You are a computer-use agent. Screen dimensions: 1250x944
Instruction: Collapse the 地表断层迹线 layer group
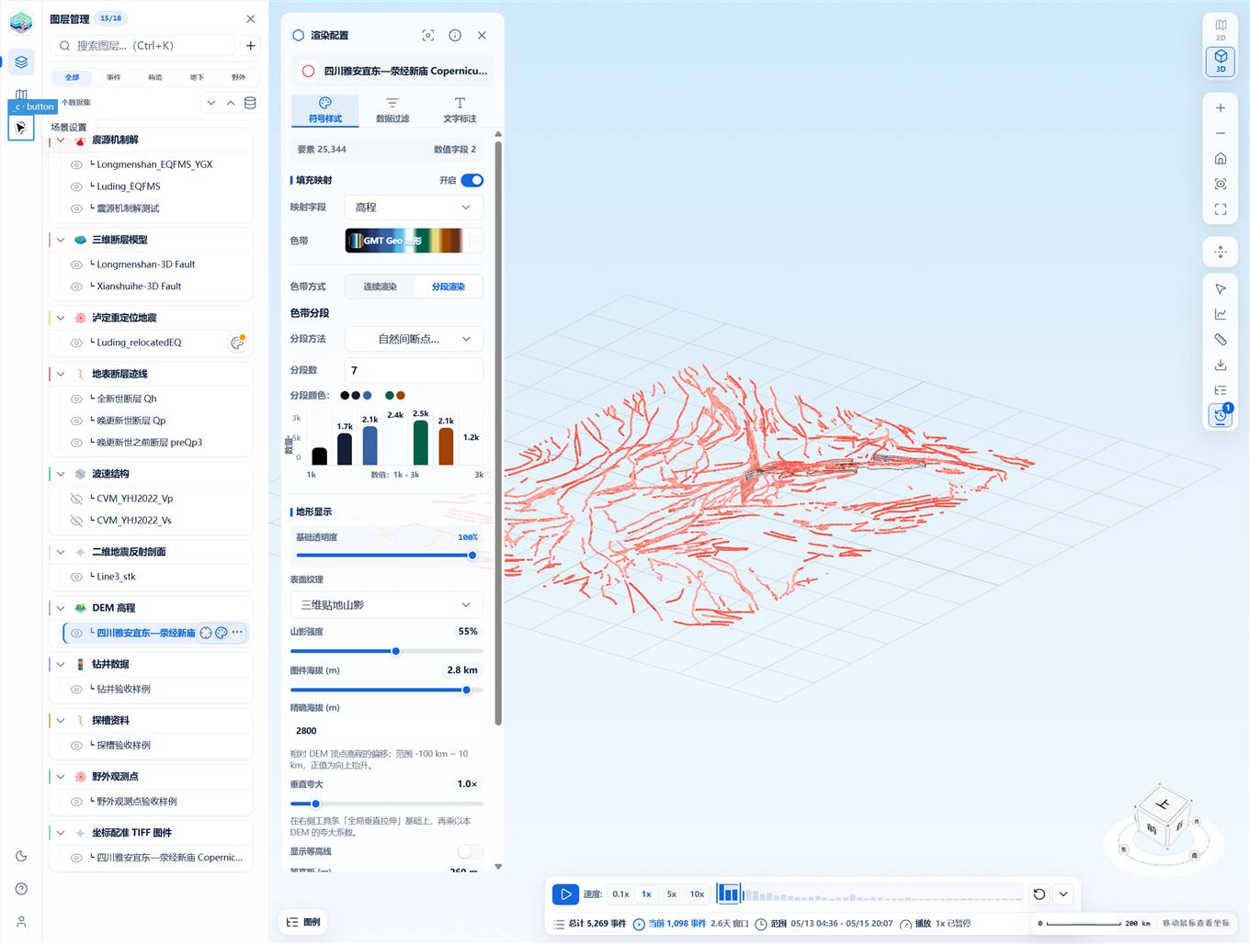coord(61,374)
